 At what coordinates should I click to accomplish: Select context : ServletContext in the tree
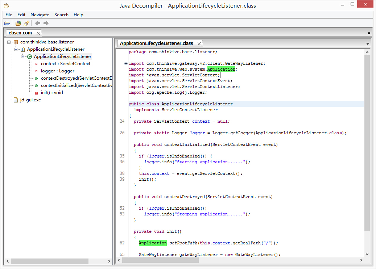click(66, 64)
